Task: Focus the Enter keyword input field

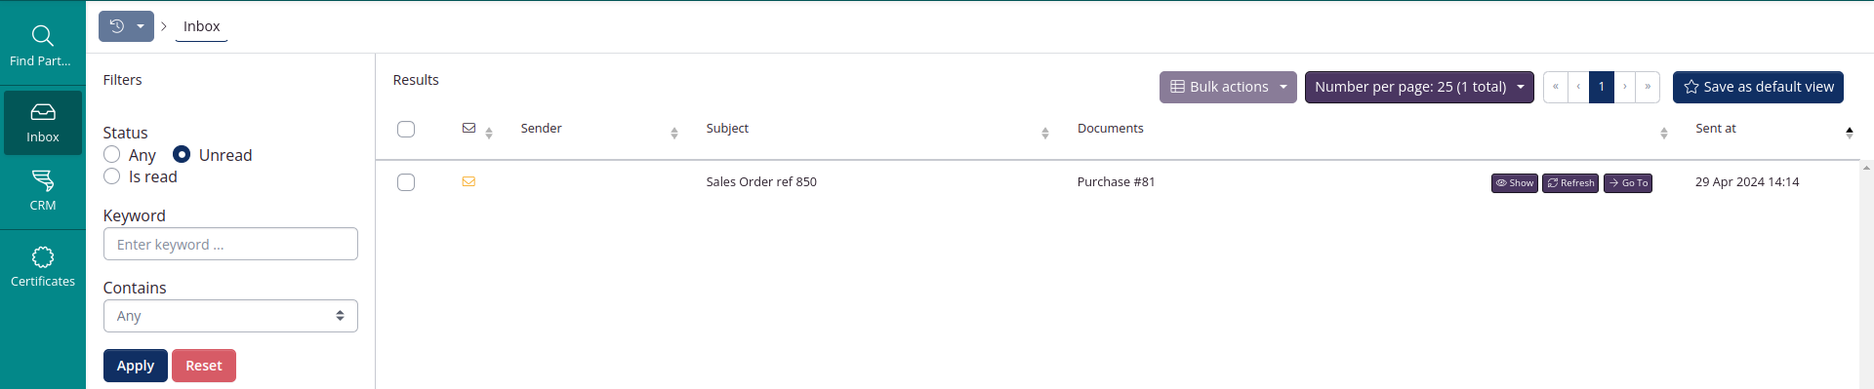Action: (230, 244)
